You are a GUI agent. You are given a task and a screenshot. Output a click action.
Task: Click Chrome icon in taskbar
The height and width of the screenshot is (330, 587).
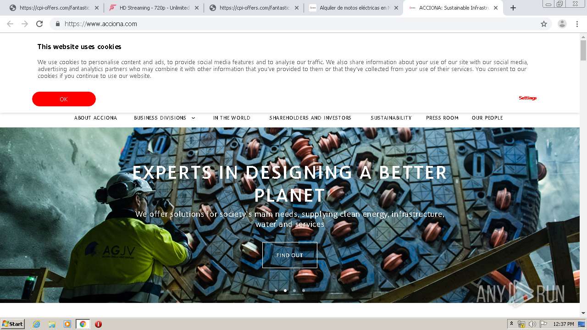[83, 324]
